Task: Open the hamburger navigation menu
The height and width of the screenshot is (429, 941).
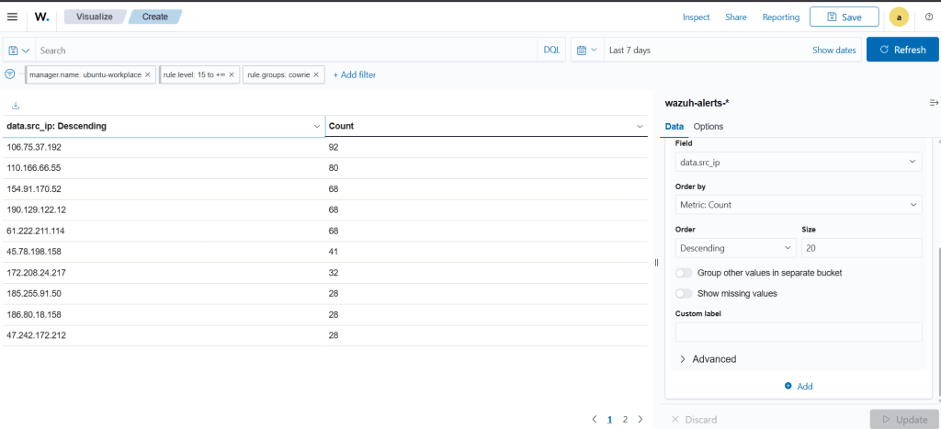Action: 12,17
